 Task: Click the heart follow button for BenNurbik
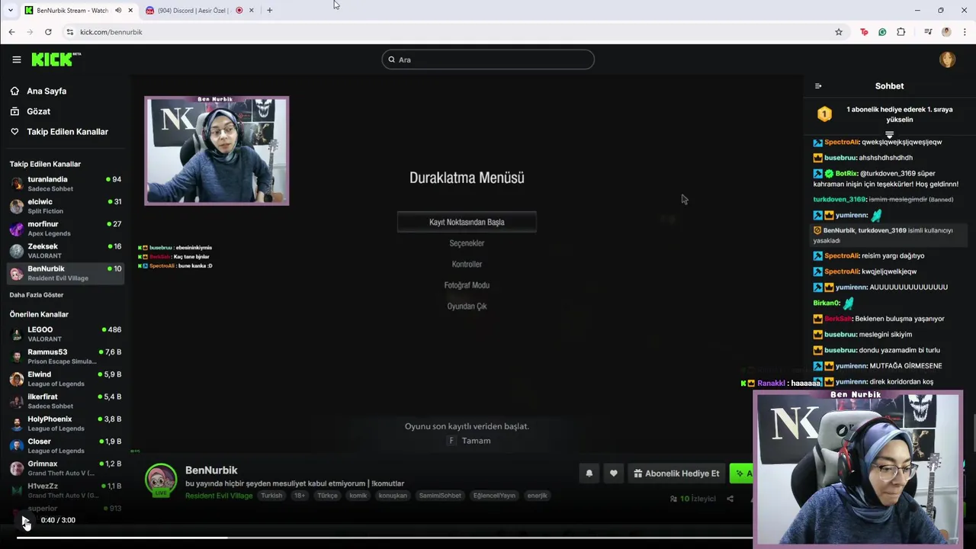point(613,474)
